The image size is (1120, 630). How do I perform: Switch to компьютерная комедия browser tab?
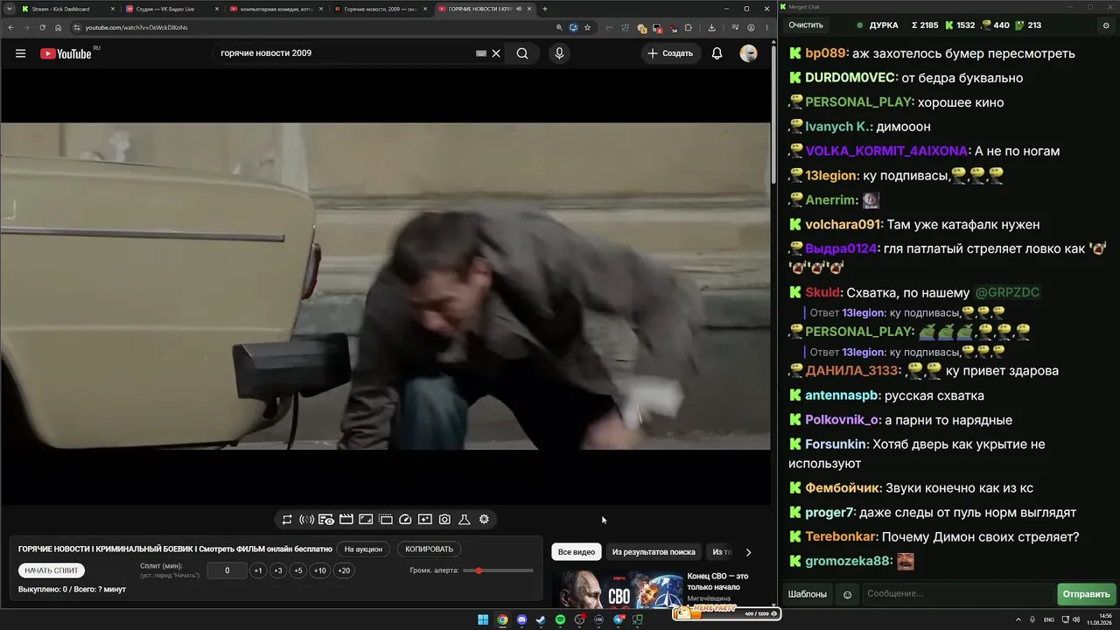click(276, 9)
